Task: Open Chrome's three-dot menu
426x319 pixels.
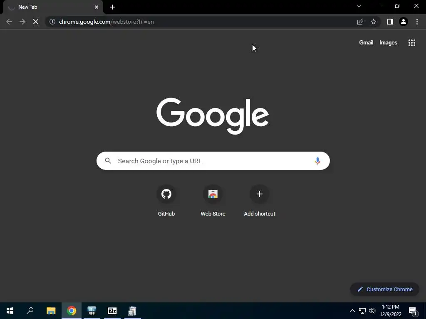Action: coord(417,22)
